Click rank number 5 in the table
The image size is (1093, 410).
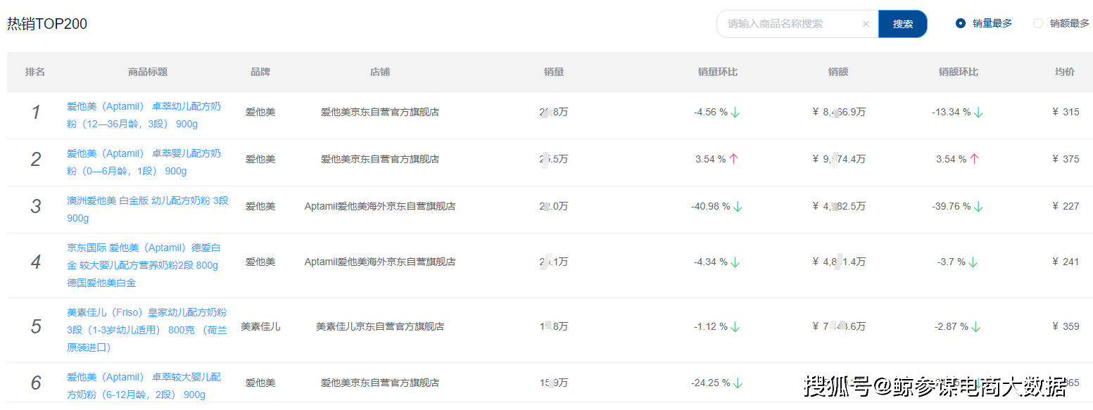(36, 327)
